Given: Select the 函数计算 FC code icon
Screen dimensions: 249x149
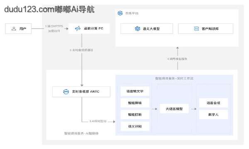Looking at the screenshot, I should pos(78,29).
